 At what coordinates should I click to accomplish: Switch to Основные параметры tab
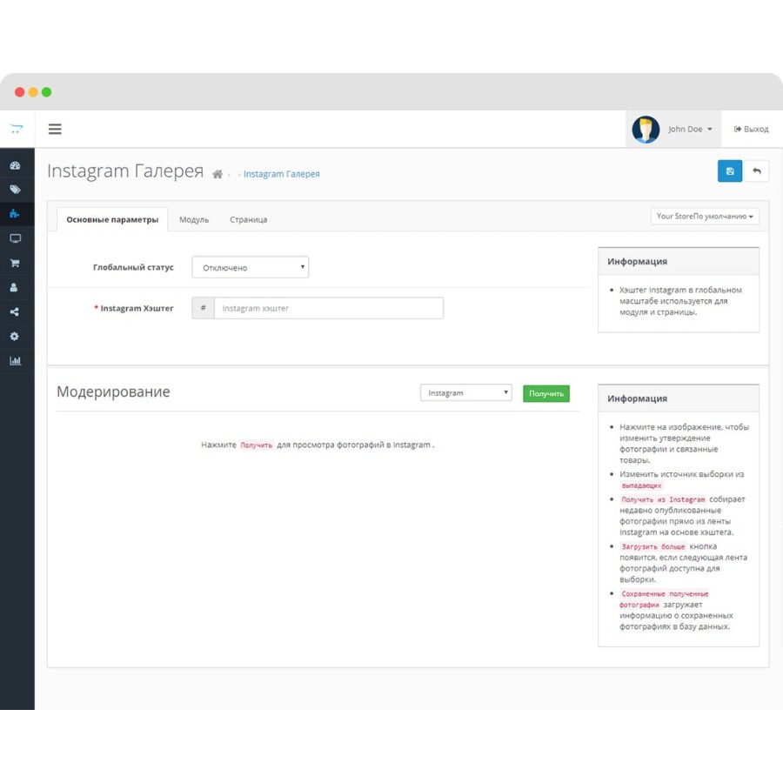(x=112, y=220)
